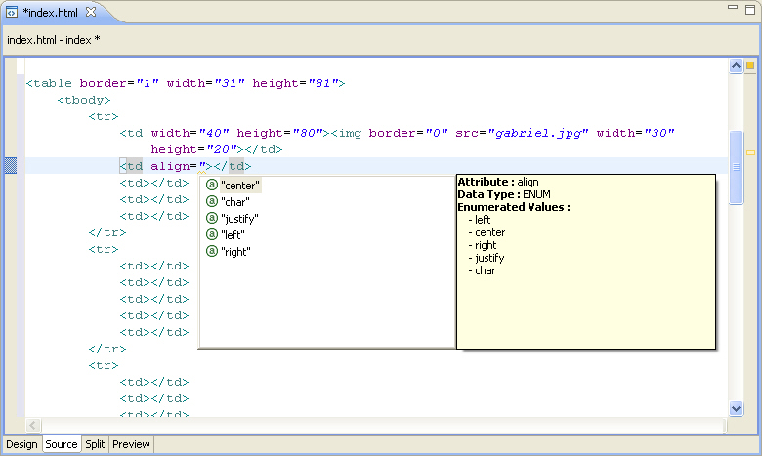
Task: Open the Split view tab
Action: pyautogui.click(x=95, y=444)
